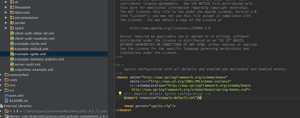Click the JDK 1.8 library icon
The width and height of the screenshot is (300, 118).
[7, 111]
